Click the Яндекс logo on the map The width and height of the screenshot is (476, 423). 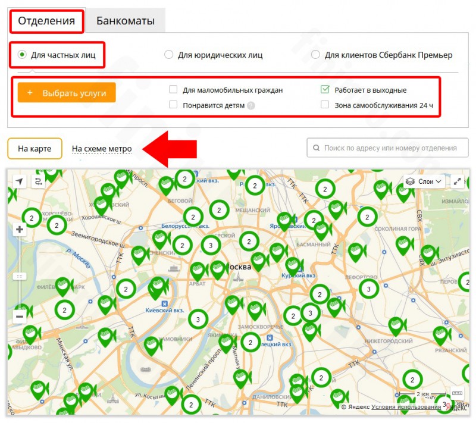[x=457, y=407]
